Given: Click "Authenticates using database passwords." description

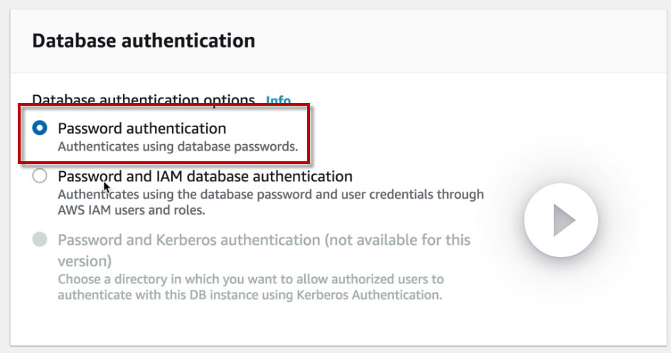Looking at the screenshot, I should [177, 148].
